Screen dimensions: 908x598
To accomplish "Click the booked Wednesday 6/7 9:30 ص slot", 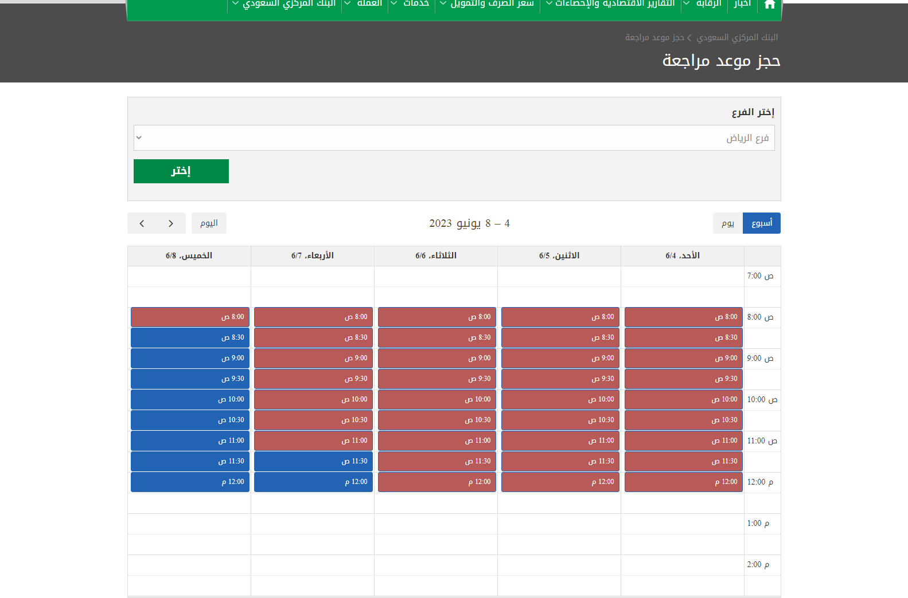I will point(314,379).
